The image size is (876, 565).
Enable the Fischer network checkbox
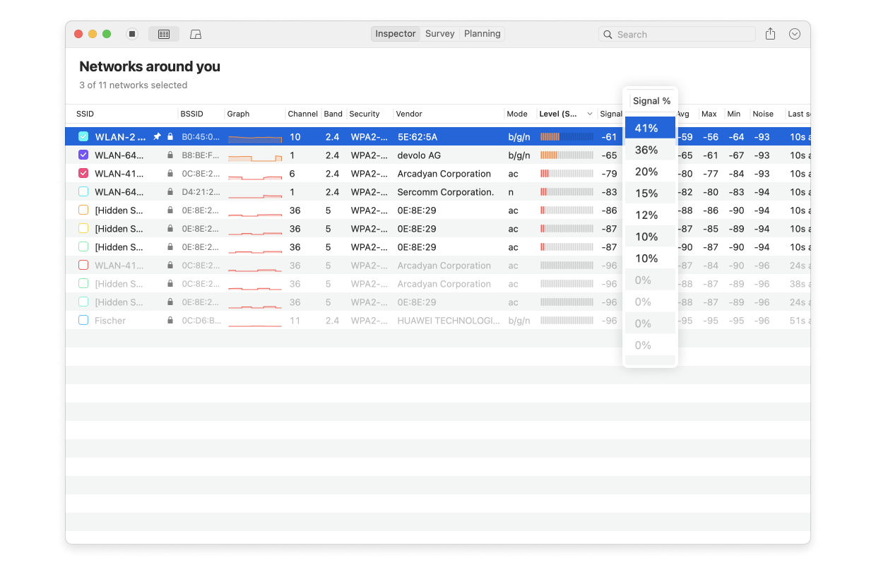point(83,321)
